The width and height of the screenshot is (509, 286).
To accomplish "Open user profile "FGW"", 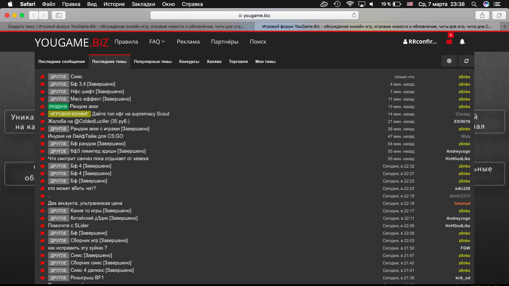I will [x=465, y=248].
